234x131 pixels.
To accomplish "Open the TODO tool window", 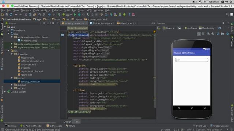I will point(71,126).
